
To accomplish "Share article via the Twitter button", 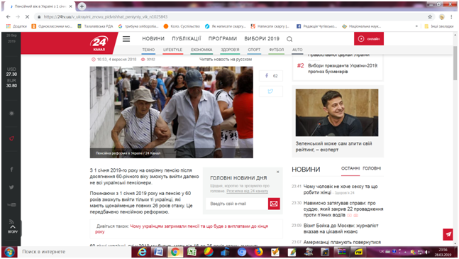I will [271, 92].
